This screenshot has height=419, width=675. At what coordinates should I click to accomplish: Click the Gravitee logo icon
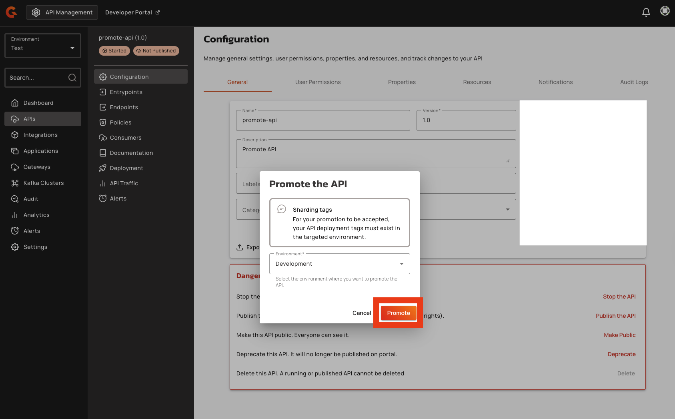point(12,12)
